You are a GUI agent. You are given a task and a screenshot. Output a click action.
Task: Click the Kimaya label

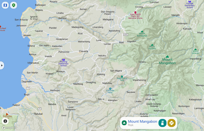[x=61, y=71]
